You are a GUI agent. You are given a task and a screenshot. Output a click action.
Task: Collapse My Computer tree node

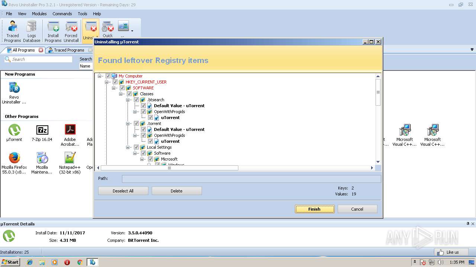[100, 76]
